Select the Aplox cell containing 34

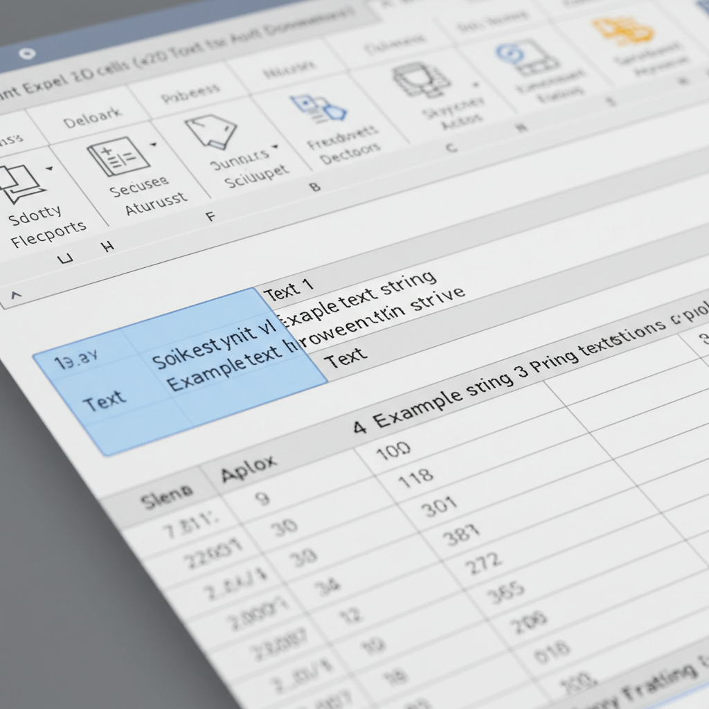[x=327, y=587]
